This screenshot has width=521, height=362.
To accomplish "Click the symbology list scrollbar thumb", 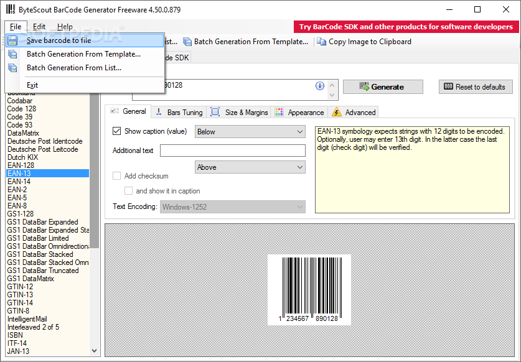I will (95, 170).
